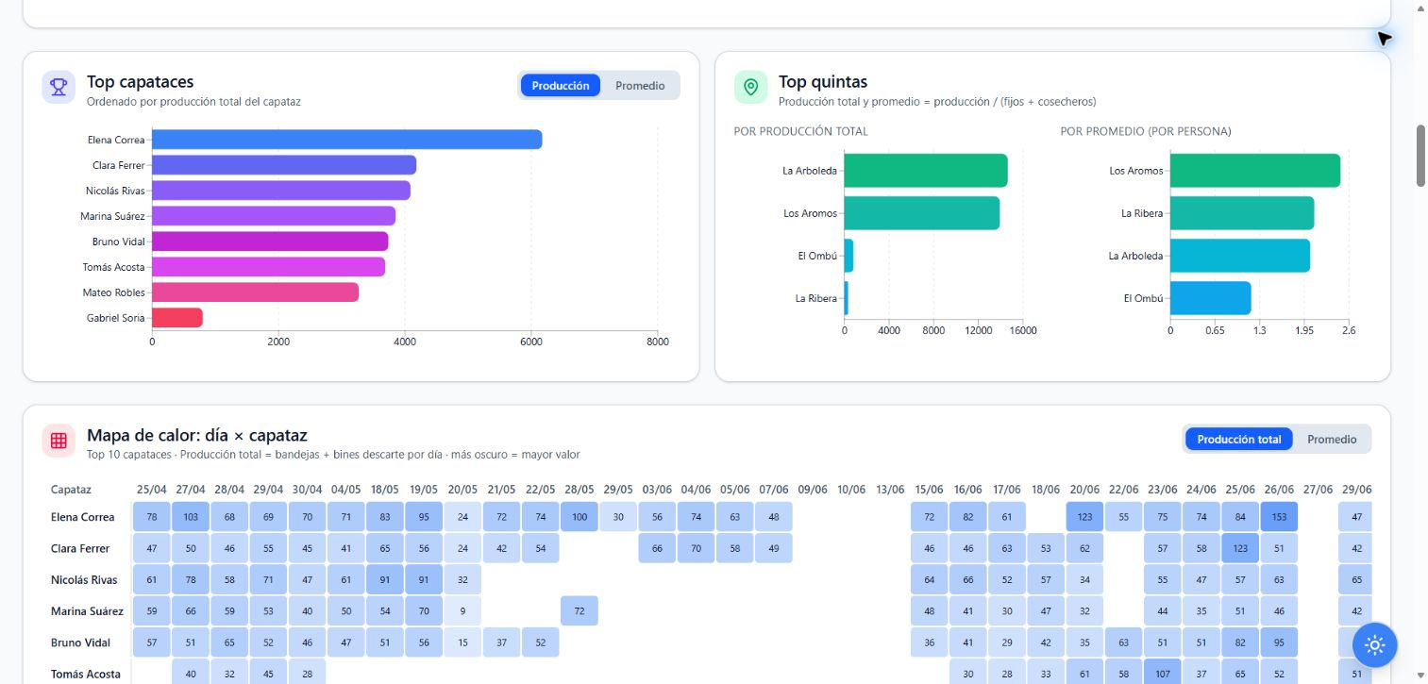
Task: Click Gabriel Soria's red bar
Action: tap(177, 318)
